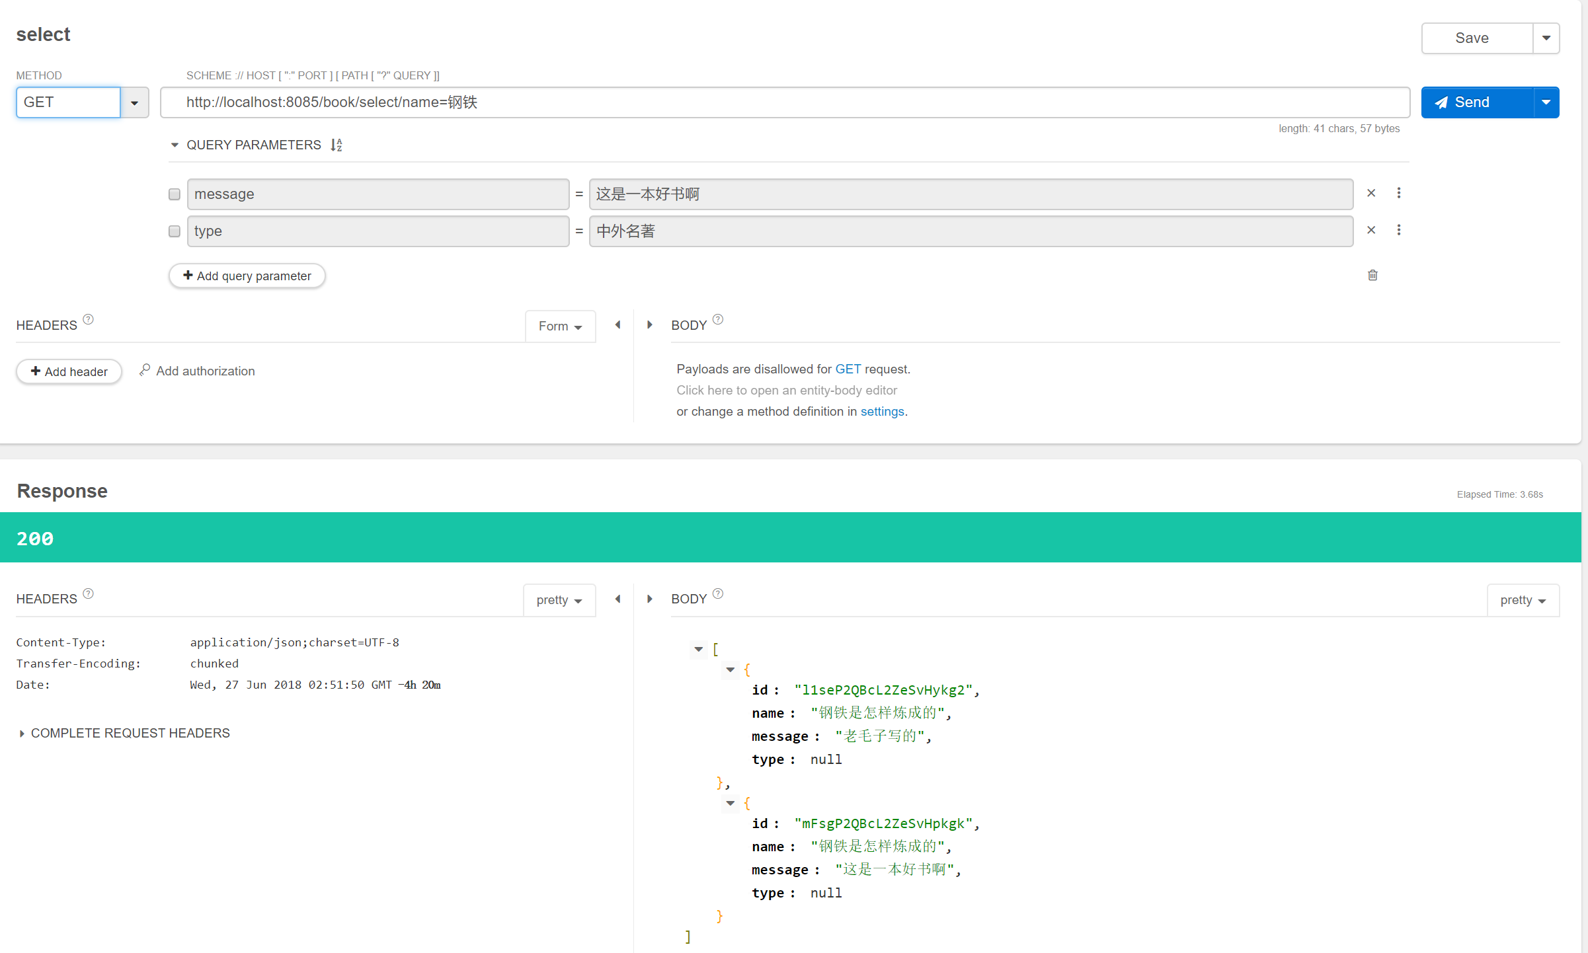Enable the message parameter checkbox
Screen dimensions: 1588x953
pyautogui.click(x=175, y=194)
